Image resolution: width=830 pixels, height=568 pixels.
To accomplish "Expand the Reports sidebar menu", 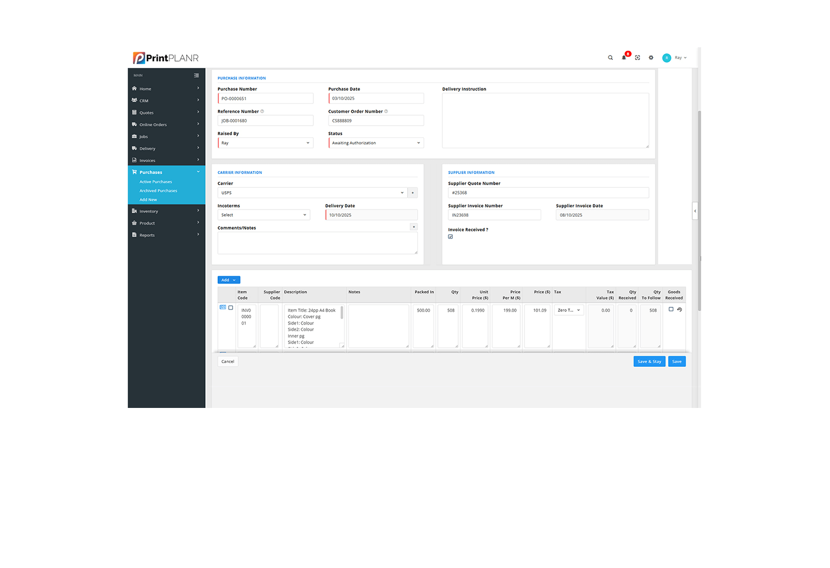I will [x=148, y=235].
